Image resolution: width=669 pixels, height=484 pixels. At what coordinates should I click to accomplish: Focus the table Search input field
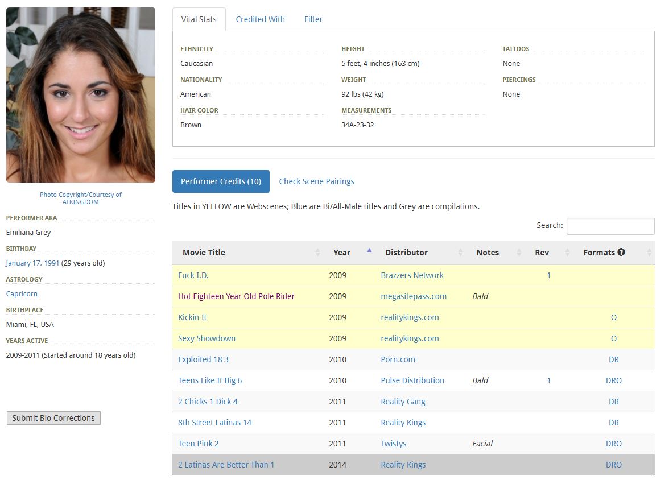tap(610, 226)
